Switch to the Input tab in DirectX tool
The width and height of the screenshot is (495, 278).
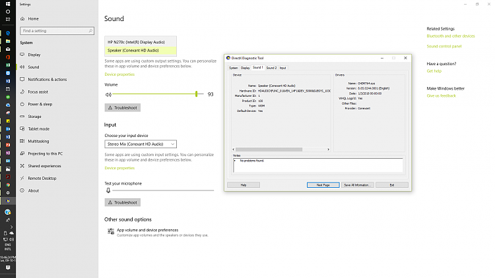(282, 68)
